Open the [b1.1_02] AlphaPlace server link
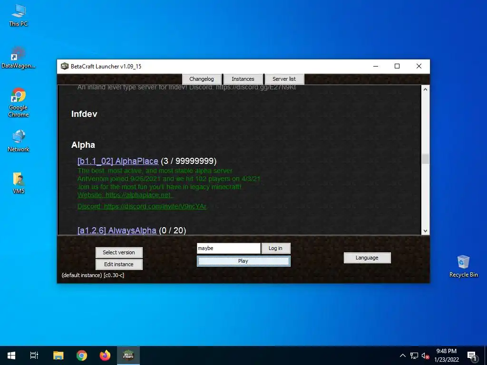 click(118, 161)
